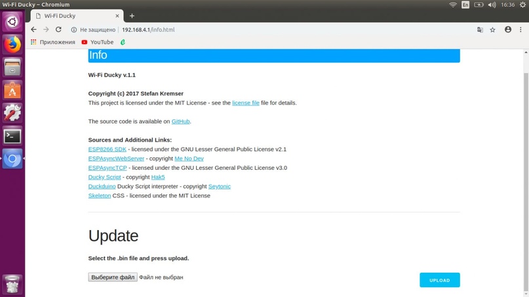Open the translate page icon
Viewport: 529px width, 297px height.
pos(480,30)
